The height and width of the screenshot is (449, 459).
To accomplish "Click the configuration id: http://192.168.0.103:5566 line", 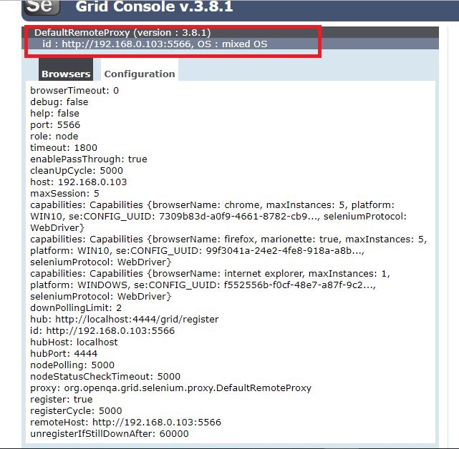I will point(102,330).
